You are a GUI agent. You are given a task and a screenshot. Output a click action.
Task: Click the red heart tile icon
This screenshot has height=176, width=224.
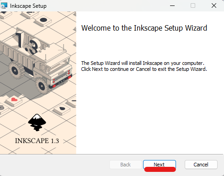[14, 100]
